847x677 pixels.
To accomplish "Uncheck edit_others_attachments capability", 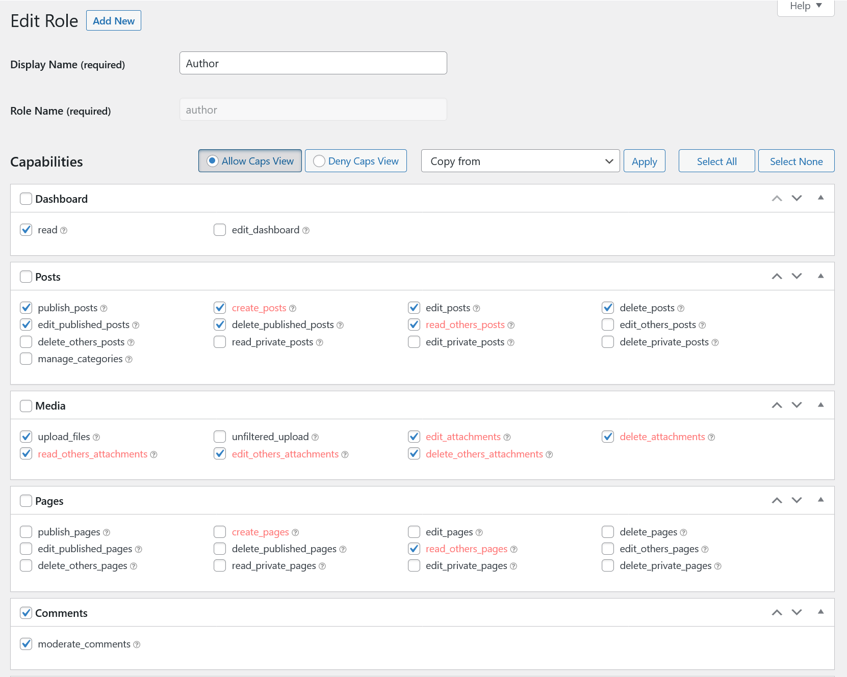I will point(220,454).
